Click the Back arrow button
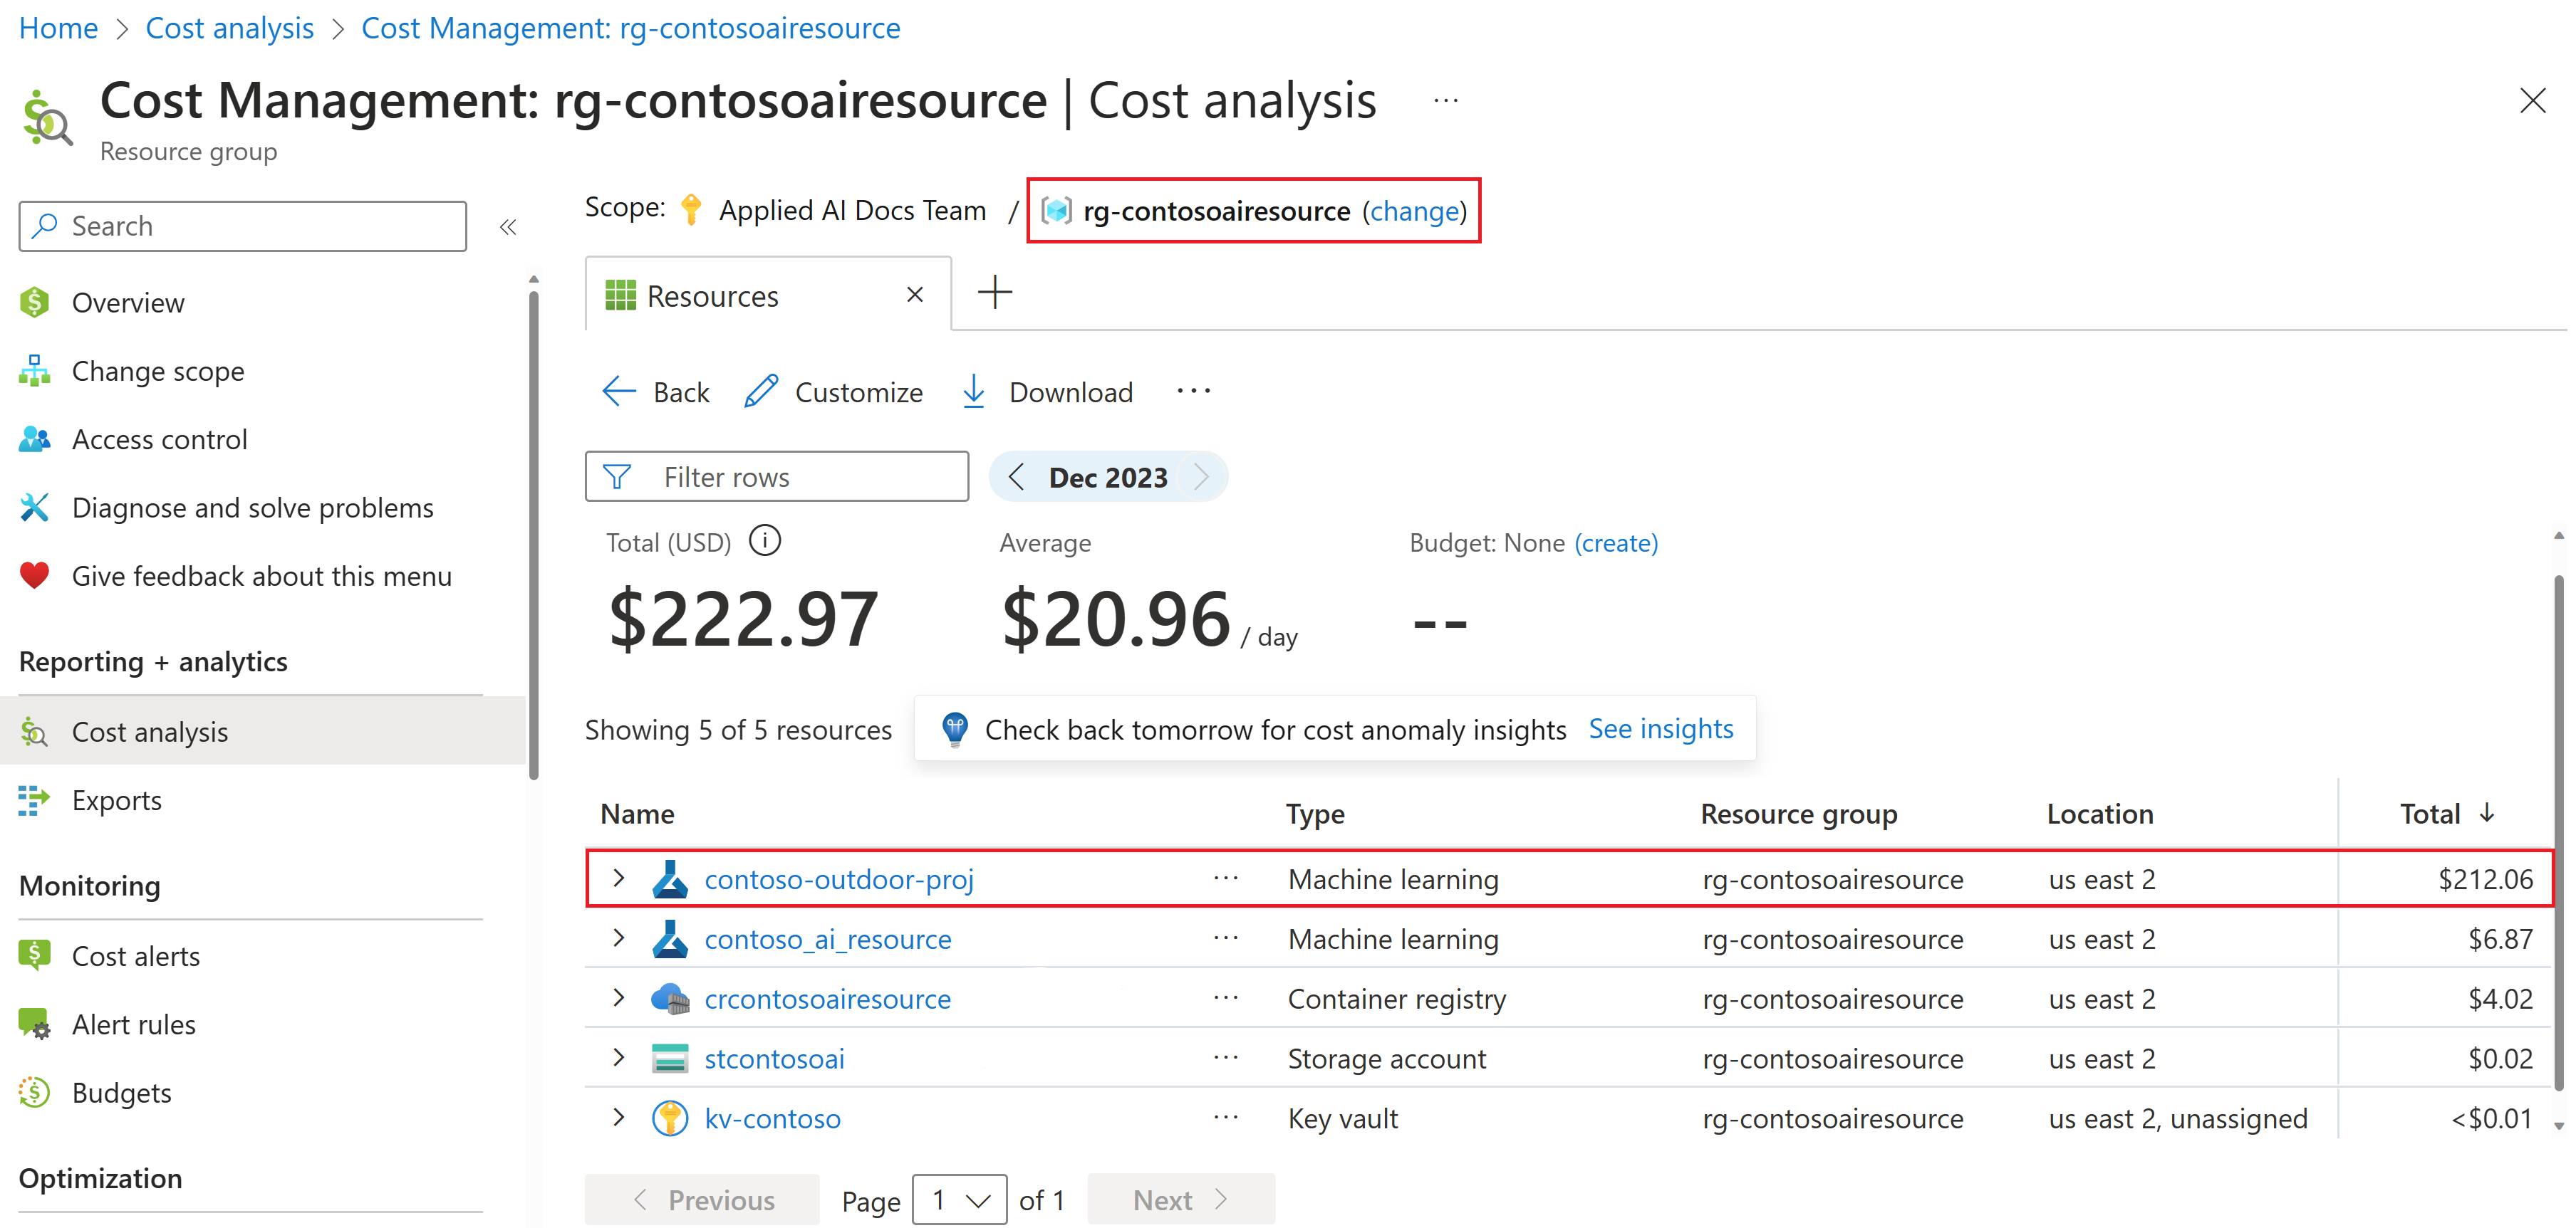 [656, 392]
